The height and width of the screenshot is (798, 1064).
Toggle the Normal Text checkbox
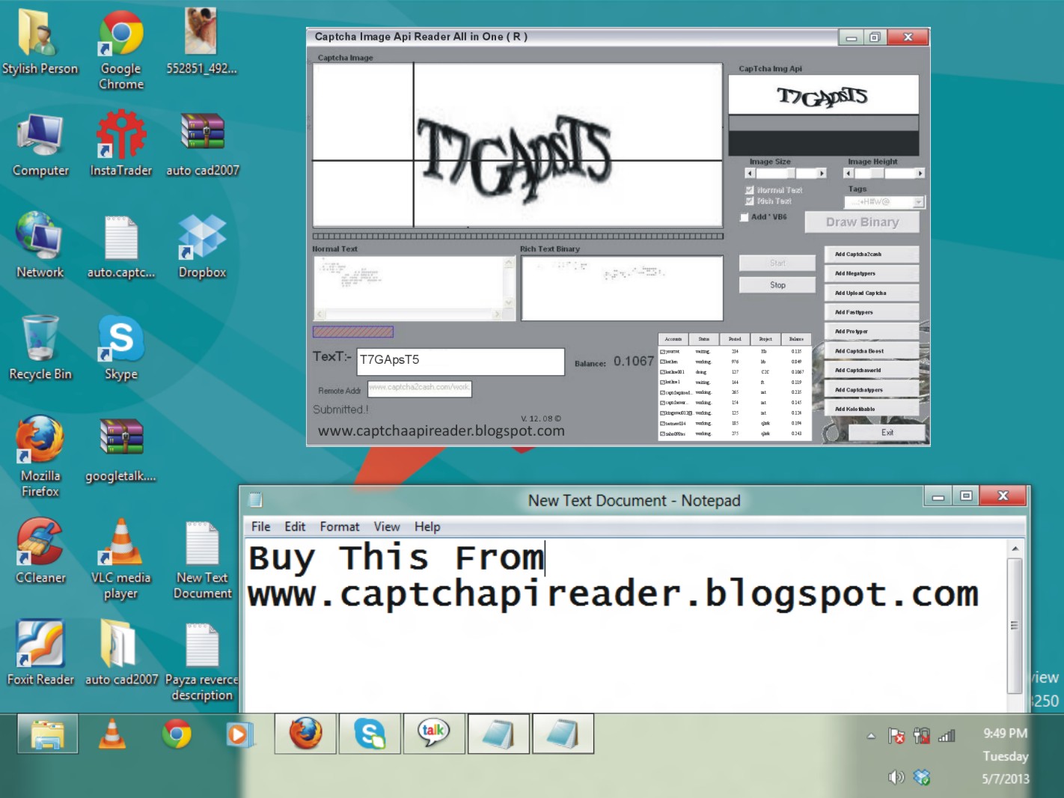749,190
